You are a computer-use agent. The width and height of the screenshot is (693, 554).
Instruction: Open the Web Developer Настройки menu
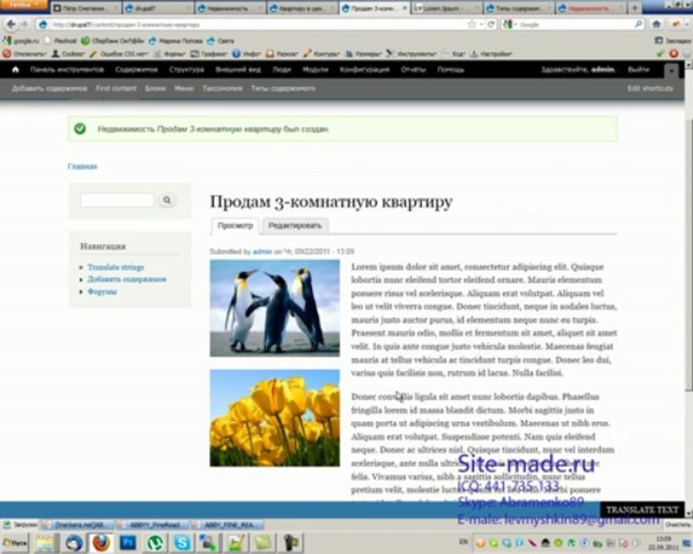pyautogui.click(x=491, y=54)
